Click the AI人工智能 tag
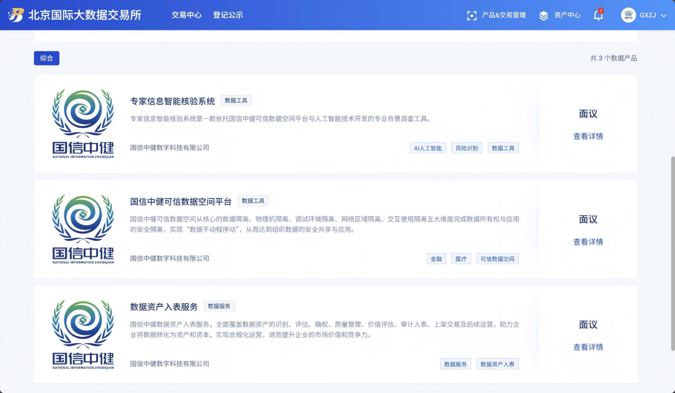Viewport: 675px width, 393px height. tap(428, 148)
